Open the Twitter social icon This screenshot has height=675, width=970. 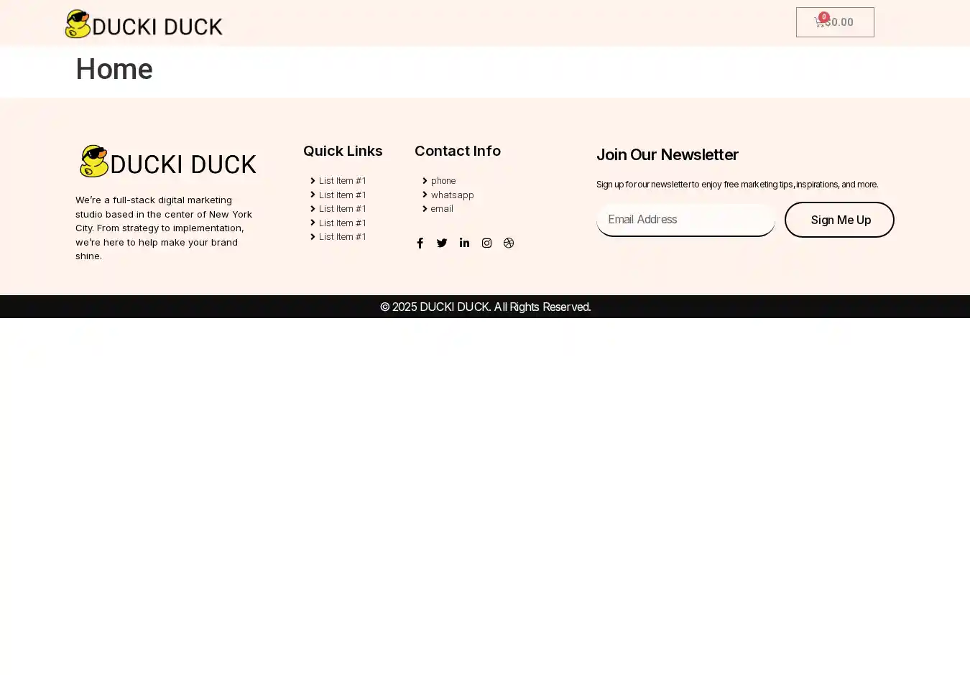[442, 243]
